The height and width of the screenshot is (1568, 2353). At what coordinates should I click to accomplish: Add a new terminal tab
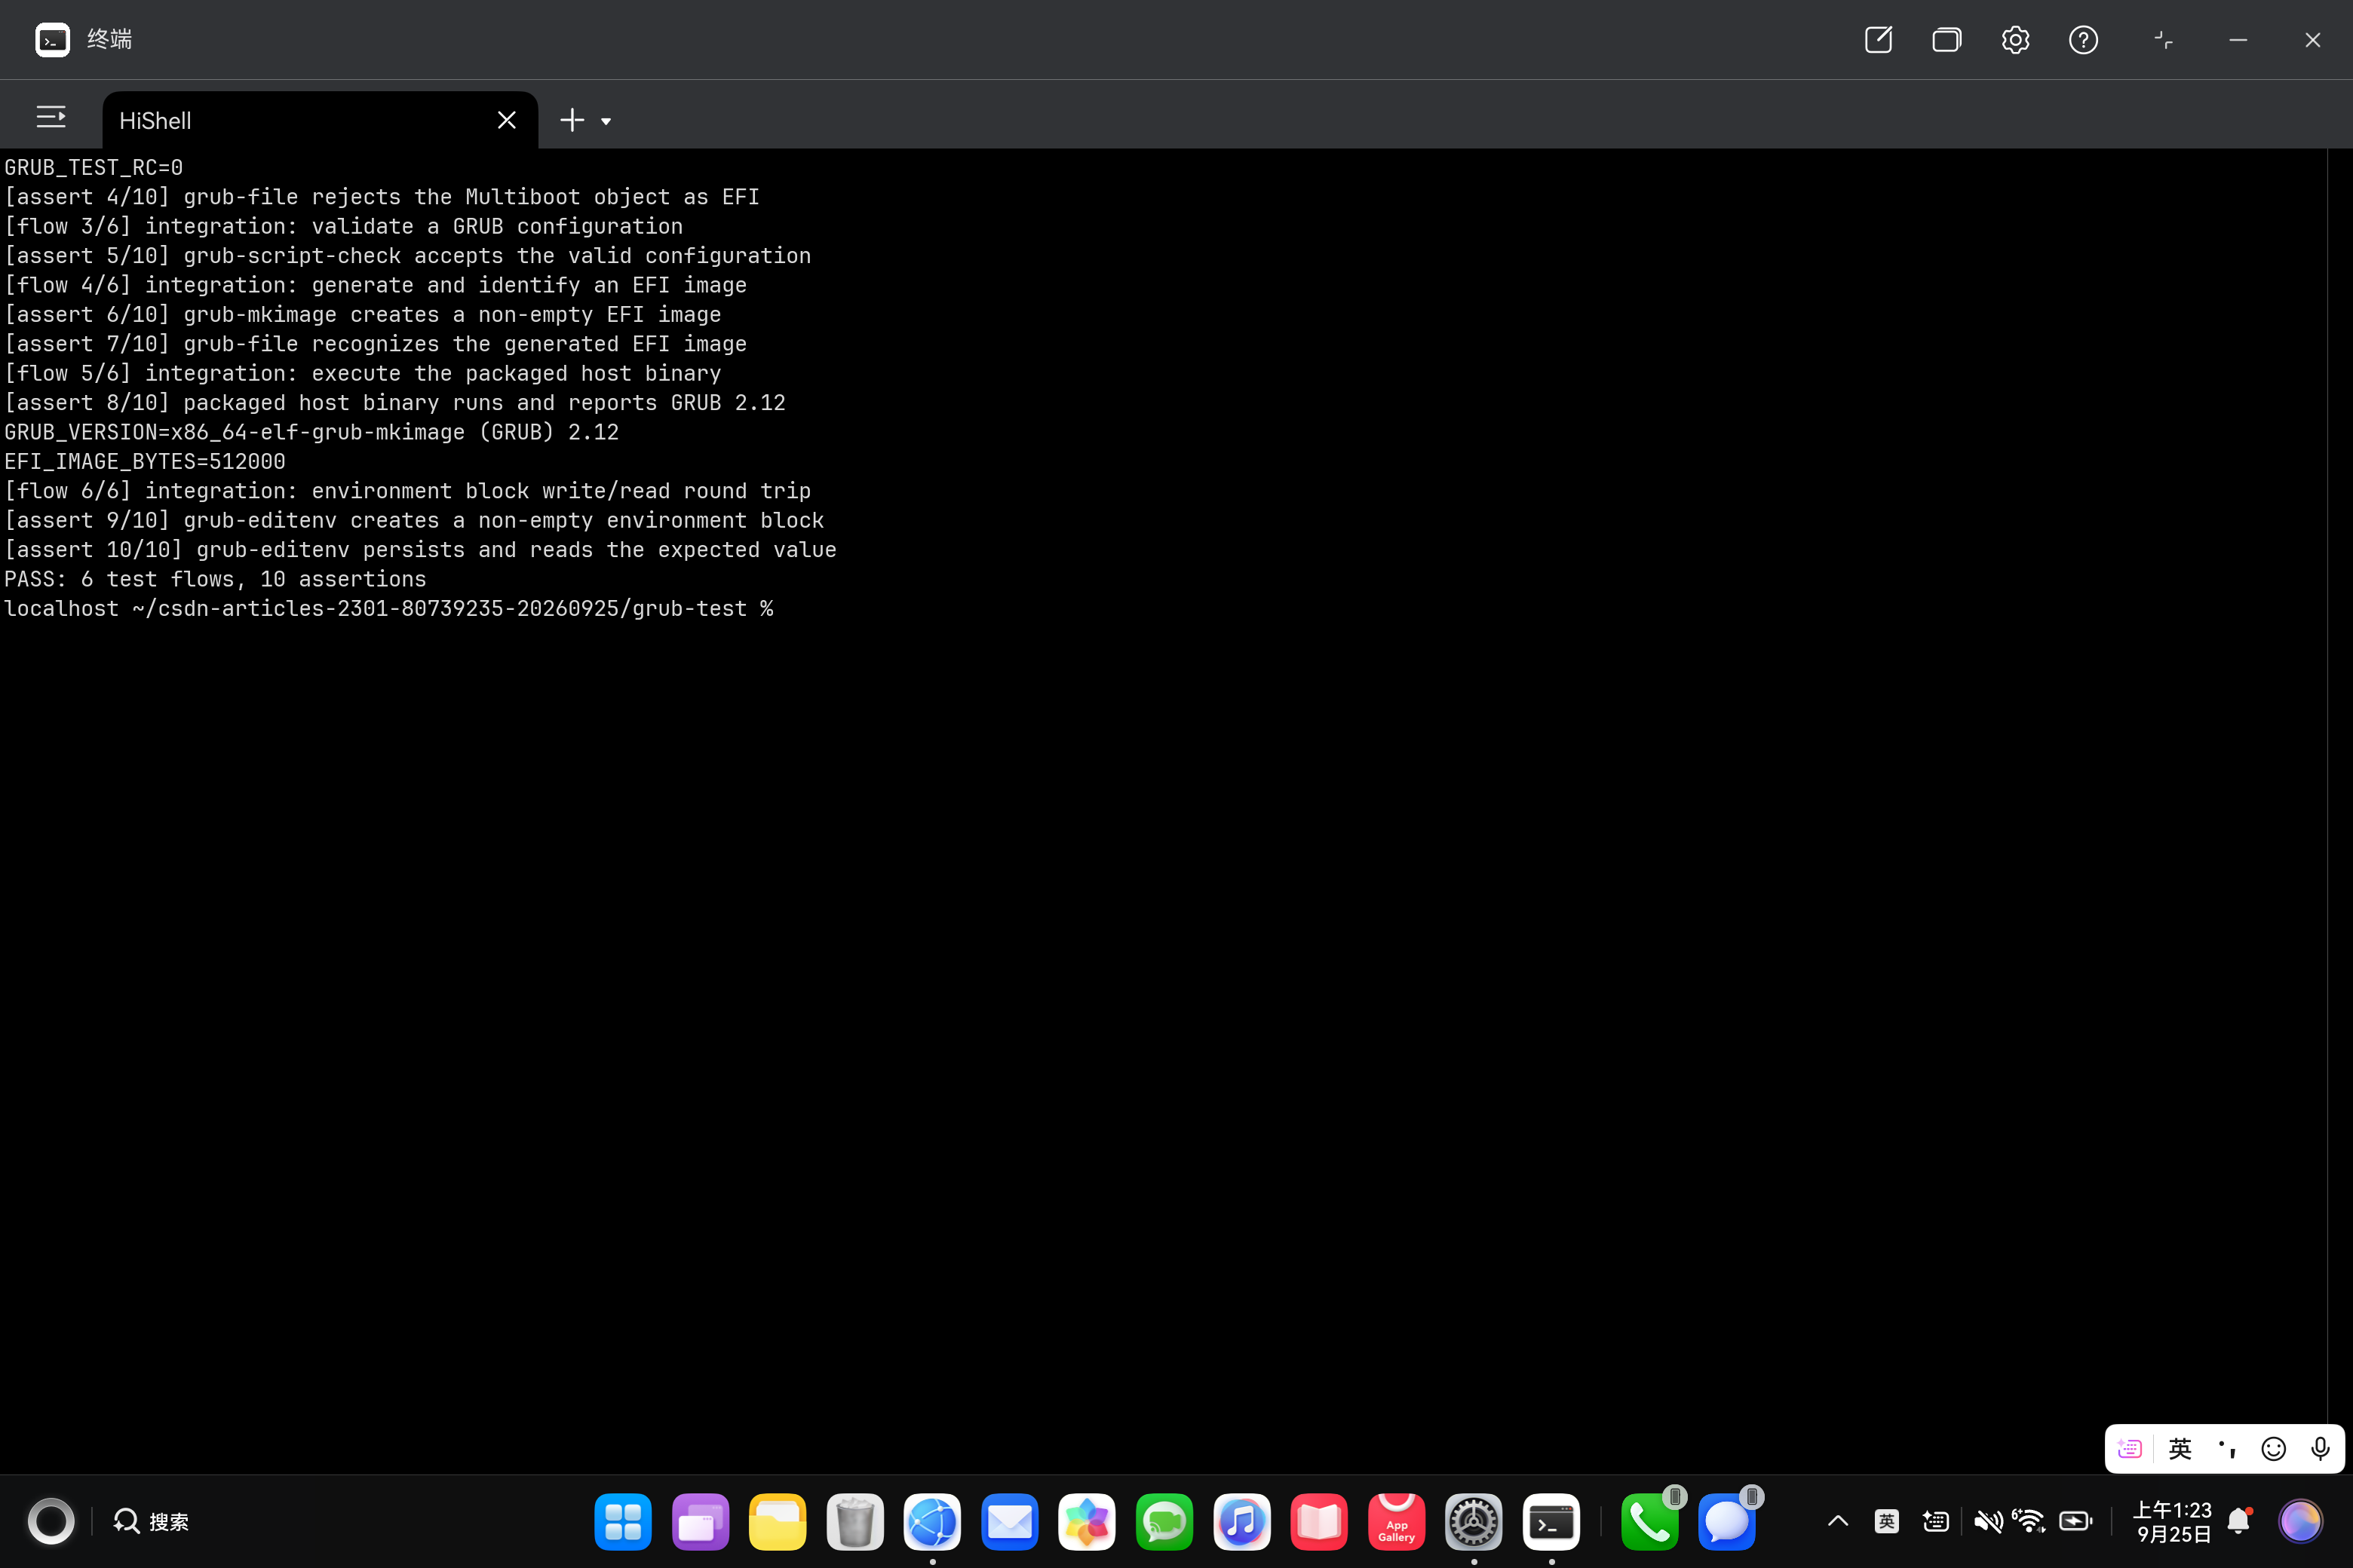[571, 120]
